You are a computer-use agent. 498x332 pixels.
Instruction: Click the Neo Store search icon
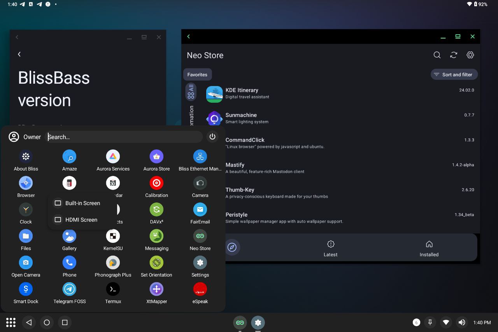[437, 55]
